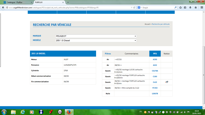The image size is (205, 115).
Task: Bookmark this page with the star icon
Action: 181,8
